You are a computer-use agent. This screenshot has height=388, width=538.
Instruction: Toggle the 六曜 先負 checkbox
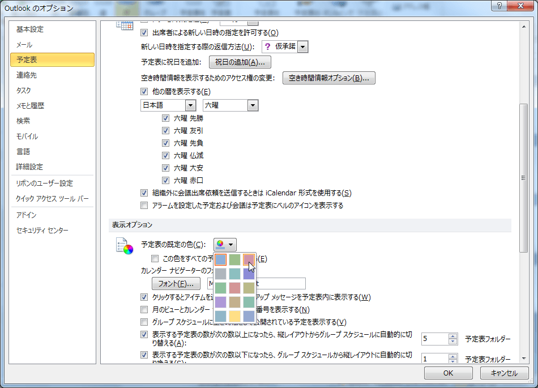(165, 143)
